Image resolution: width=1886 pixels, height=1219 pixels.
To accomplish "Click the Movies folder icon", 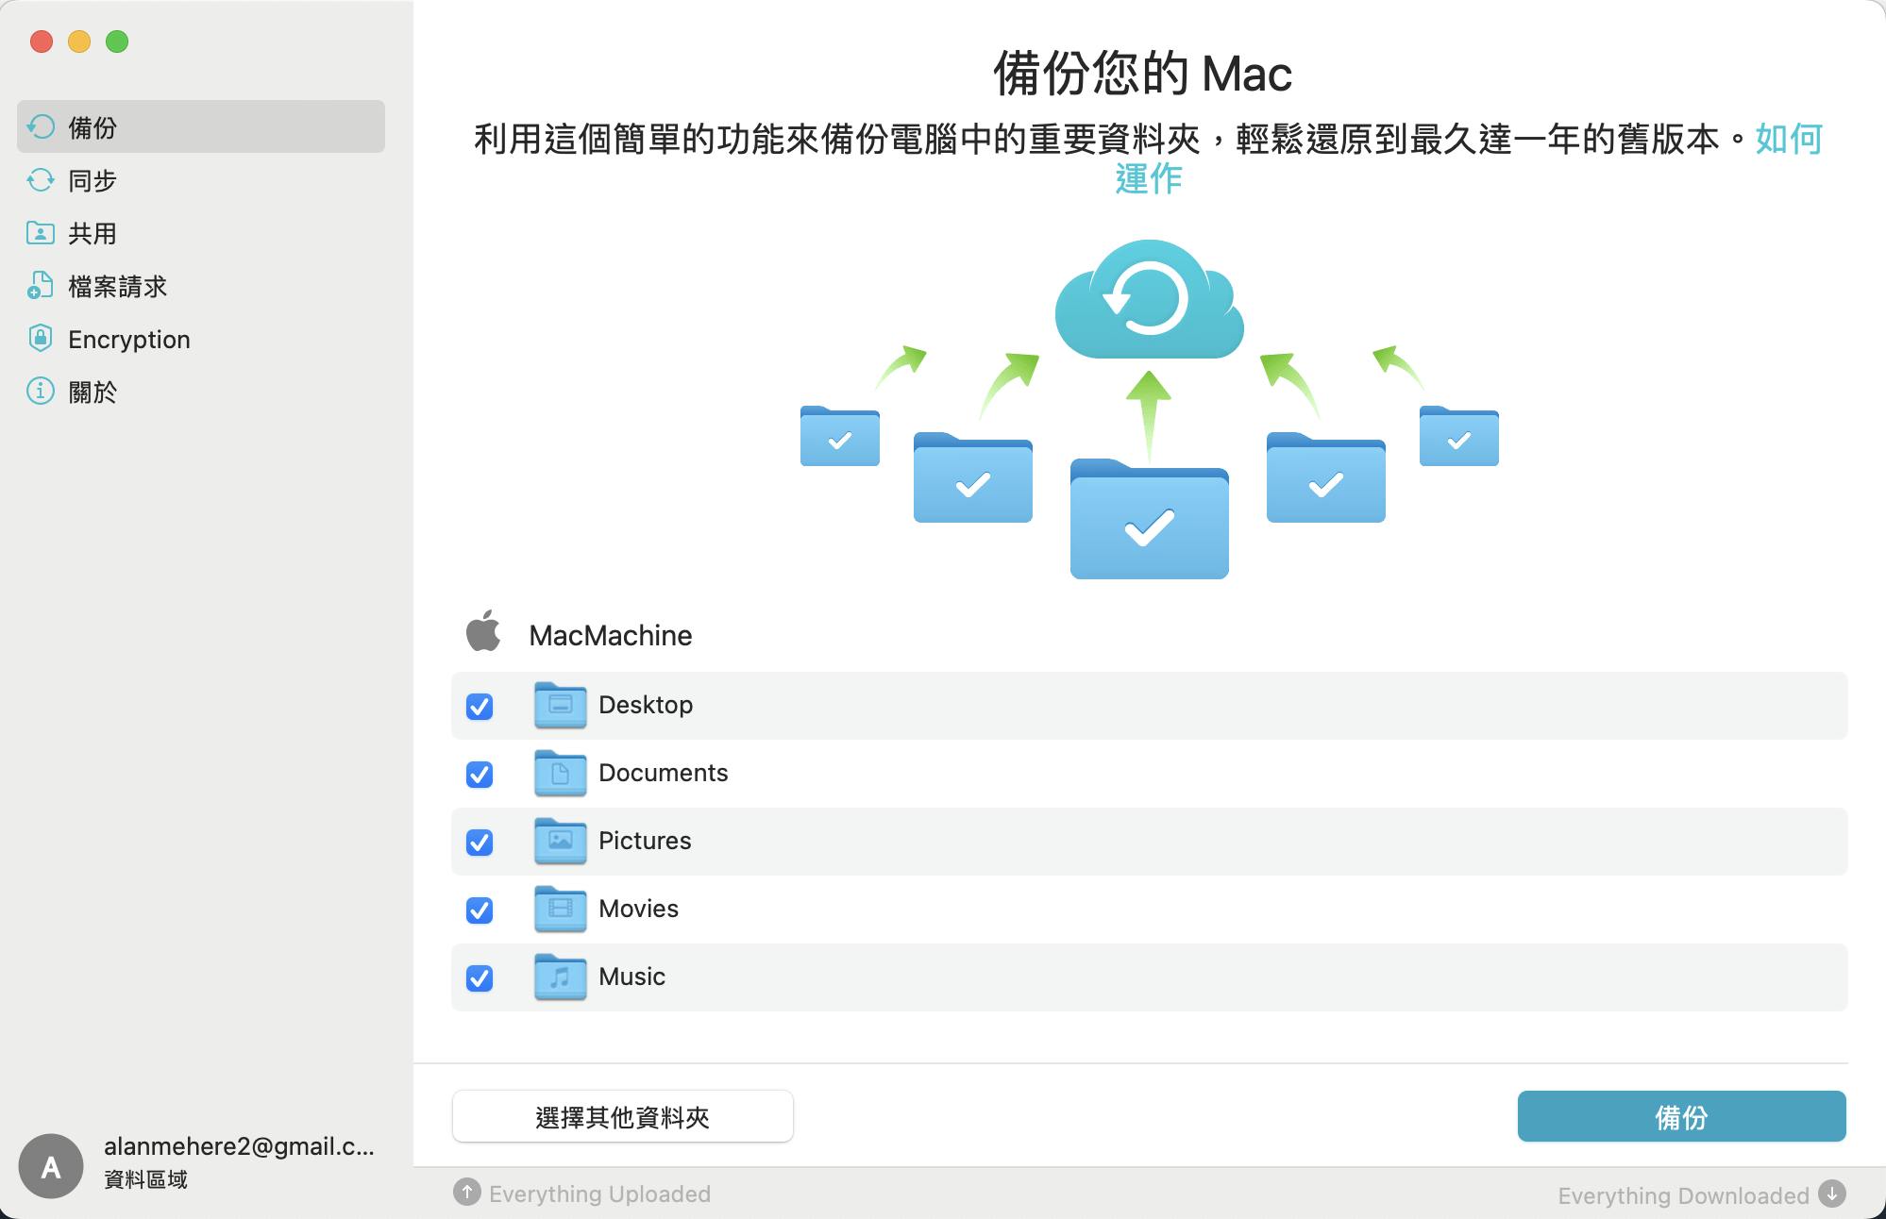I will click(x=560, y=909).
